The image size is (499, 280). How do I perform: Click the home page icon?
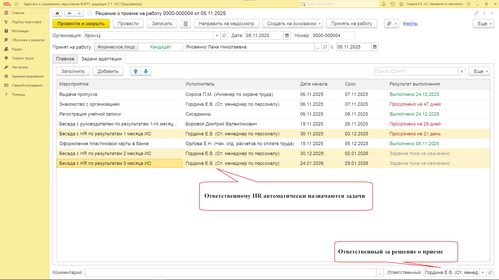57,13
